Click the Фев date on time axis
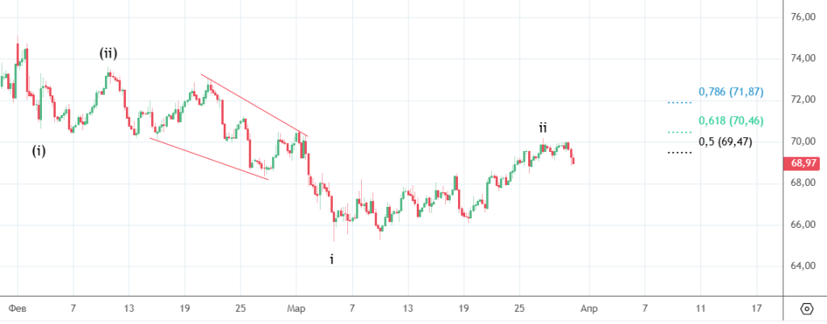Viewport: 827px width, 324px height. point(16,308)
